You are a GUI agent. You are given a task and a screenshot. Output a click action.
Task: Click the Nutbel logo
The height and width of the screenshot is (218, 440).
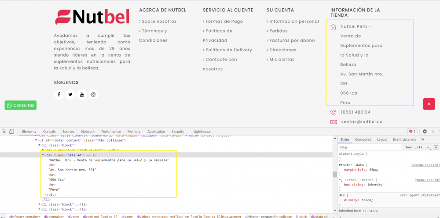click(92, 17)
